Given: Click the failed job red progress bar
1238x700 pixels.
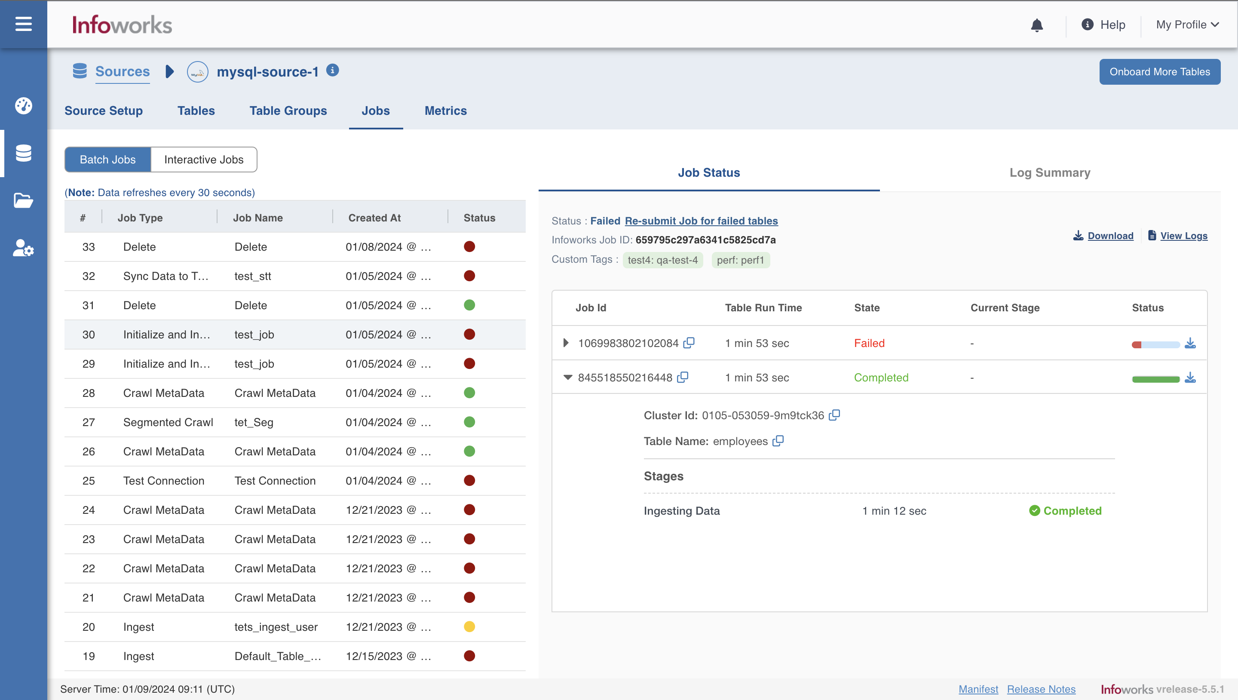Looking at the screenshot, I should tap(1155, 344).
